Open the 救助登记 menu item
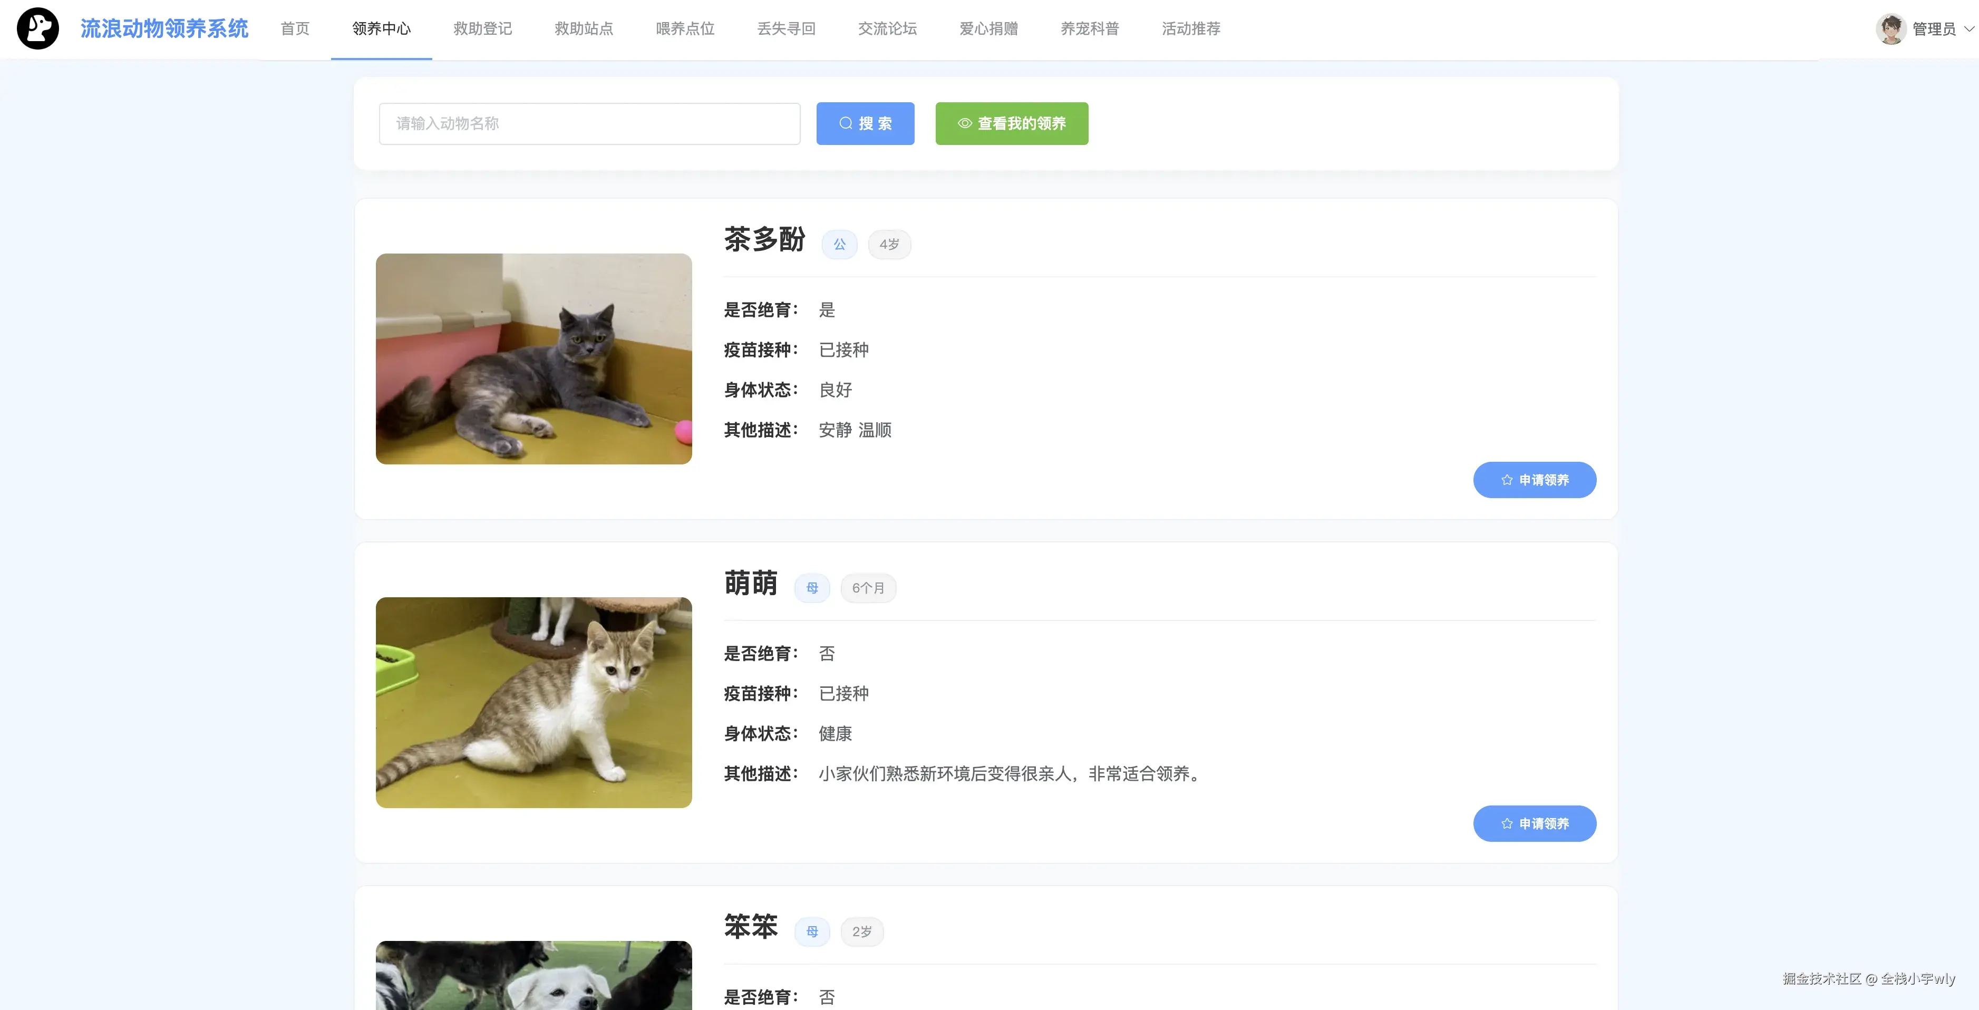The width and height of the screenshot is (1979, 1010). point(482,29)
